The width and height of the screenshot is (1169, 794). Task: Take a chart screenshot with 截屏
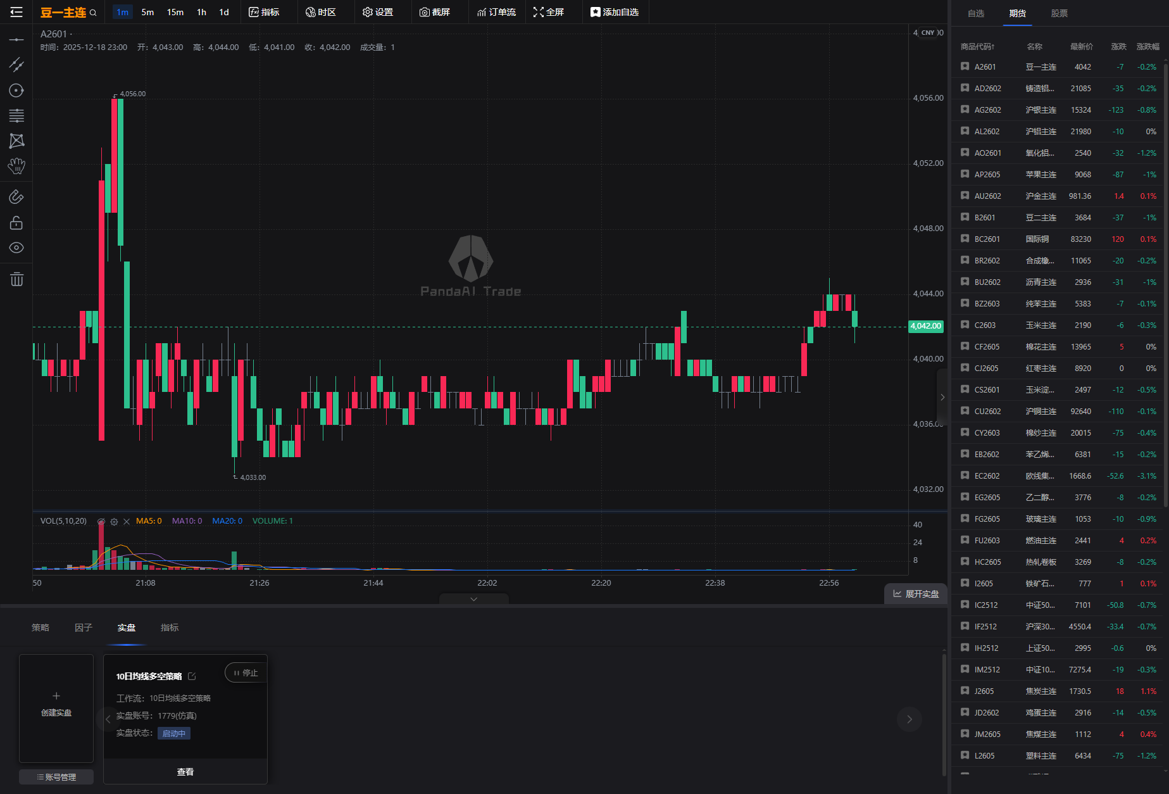point(435,12)
